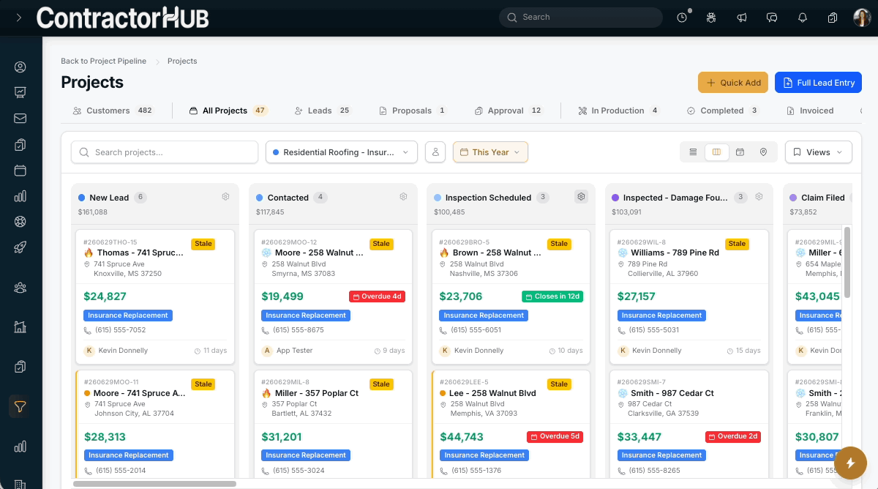
Task: Click the Overdue 2d badge
Action: point(733,436)
